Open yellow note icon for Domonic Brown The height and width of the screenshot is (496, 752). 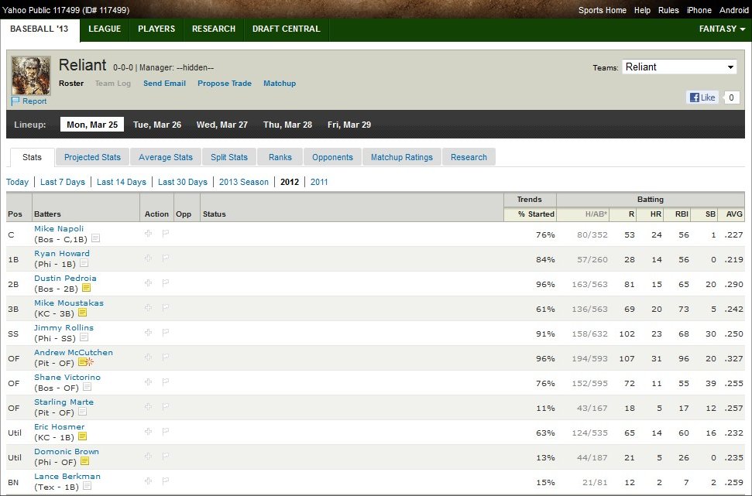(85, 461)
